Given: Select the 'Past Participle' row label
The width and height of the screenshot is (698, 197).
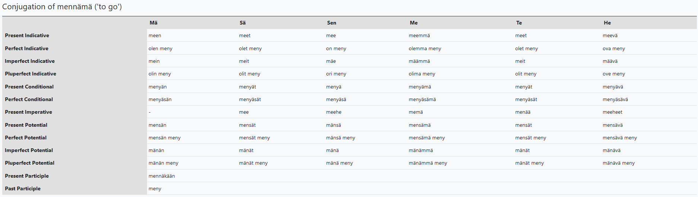Looking at the screenshot, I should tap(23, 189).
